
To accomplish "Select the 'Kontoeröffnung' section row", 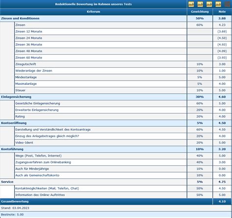I will pos(116,123).
